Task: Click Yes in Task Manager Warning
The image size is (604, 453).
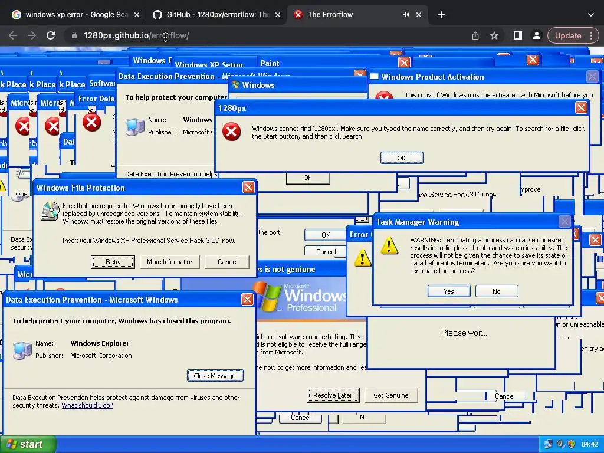Action: pyautogui.click(x=449, y=291)
